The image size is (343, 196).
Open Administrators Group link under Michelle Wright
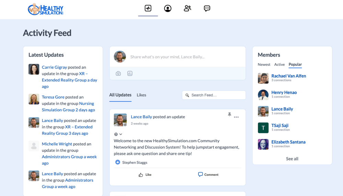tap(62, 157)
